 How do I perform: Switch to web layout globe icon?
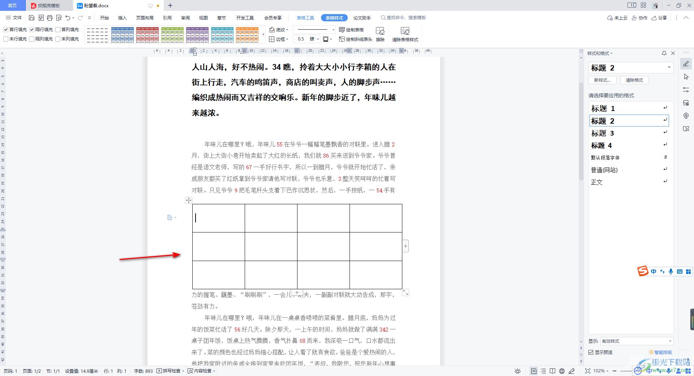point(562,371)
